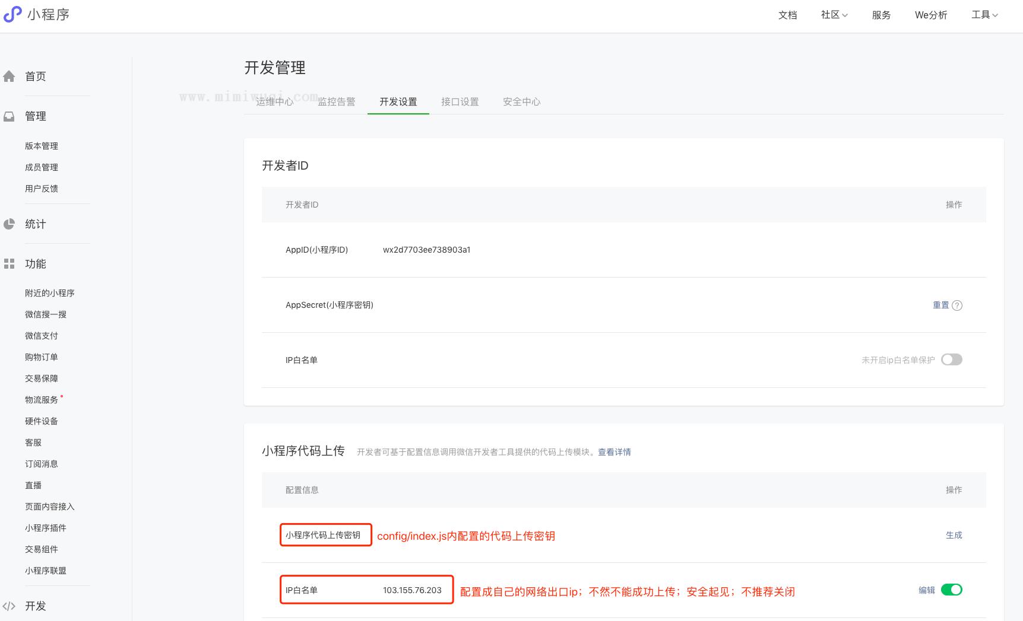
Task: Select the 开发设置 tab
Action: [x=398, y=101]
